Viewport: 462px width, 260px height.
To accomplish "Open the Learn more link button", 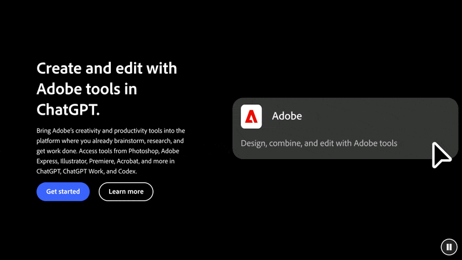I will click(126, 191).
